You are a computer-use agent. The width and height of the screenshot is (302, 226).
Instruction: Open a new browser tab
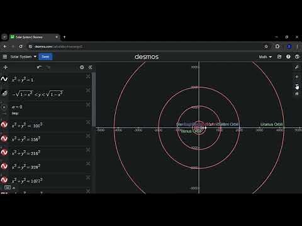(64, 37)
